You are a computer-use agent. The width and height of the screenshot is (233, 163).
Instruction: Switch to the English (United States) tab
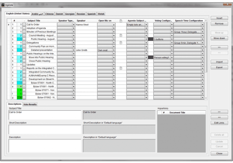point(18,14)
